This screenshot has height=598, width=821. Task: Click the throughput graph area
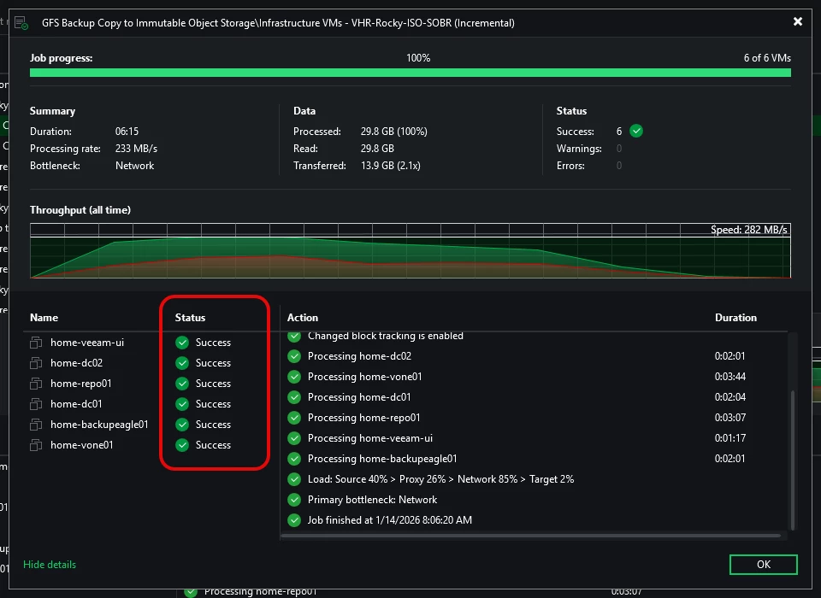(410, 250)
